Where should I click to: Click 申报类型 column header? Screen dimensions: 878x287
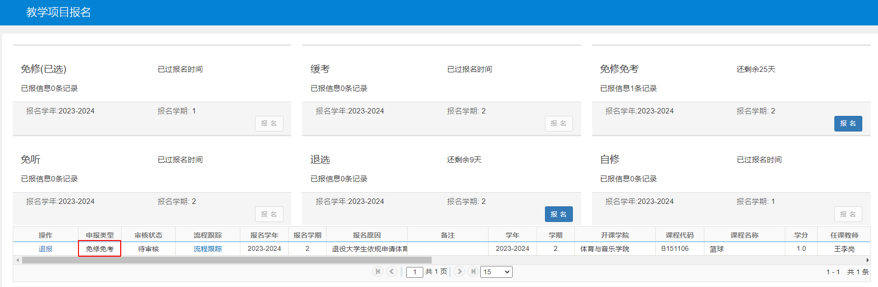click(100, 235)
